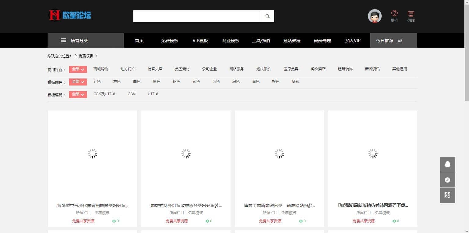Open the 博客主题新闻资讯 template title
The image size is (469, 233).
coord(279,206)
